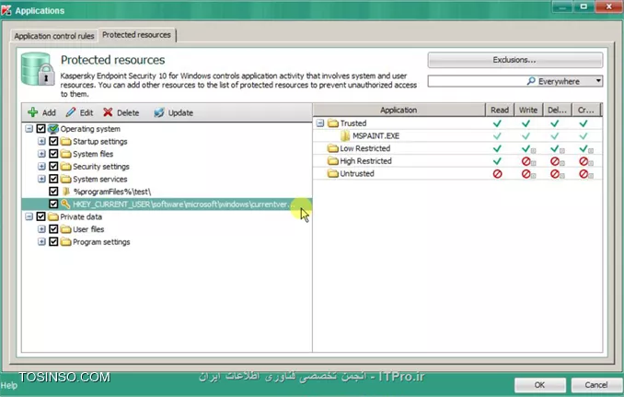Screen dimensions: 624x397
Task: Click the Startup settings folder icon
Action: tap(66, 141)
